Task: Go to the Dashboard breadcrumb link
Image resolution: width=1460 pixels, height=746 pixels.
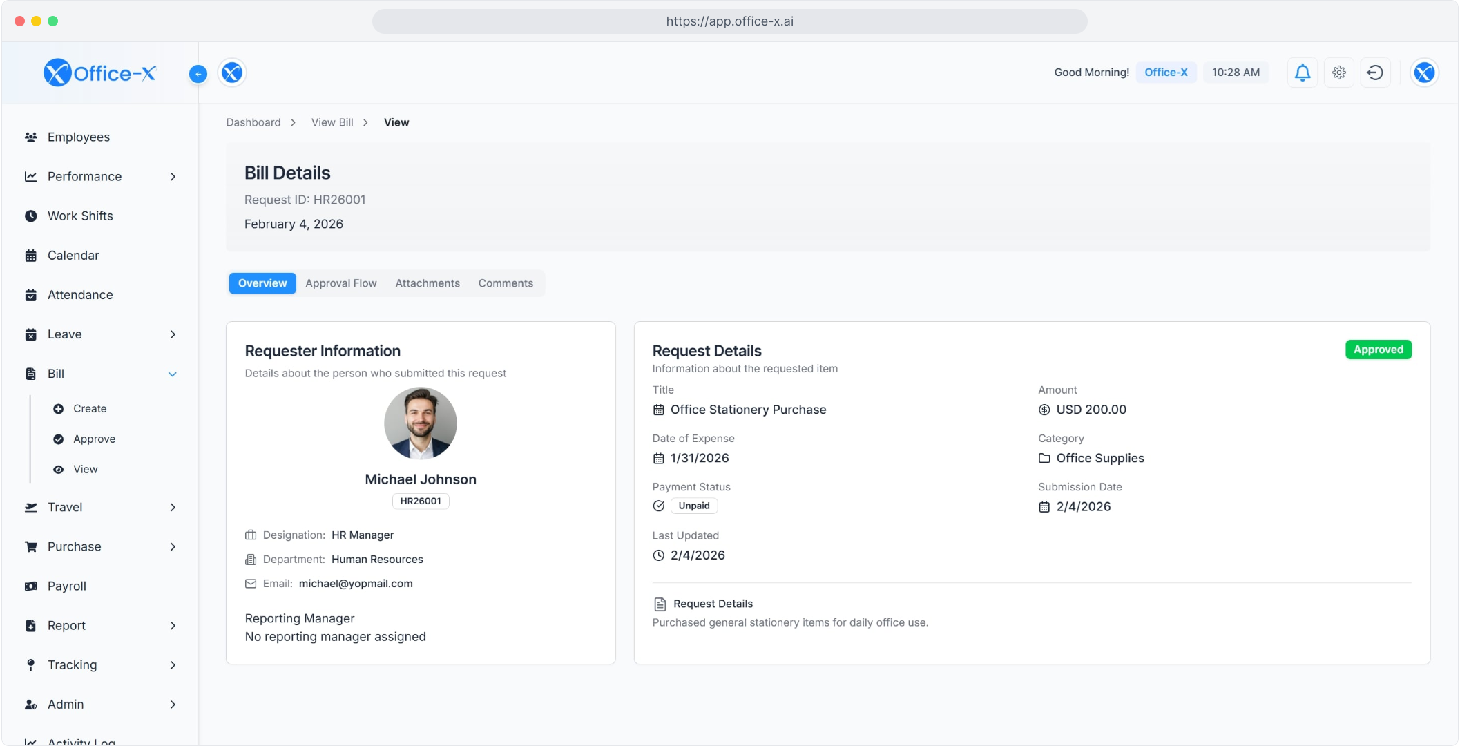Action: pos(253,122)
